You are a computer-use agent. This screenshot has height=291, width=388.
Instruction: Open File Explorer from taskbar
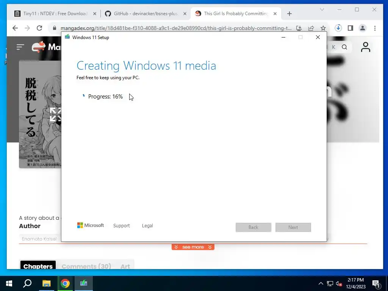pyautogui.click(x=46, y=283)
